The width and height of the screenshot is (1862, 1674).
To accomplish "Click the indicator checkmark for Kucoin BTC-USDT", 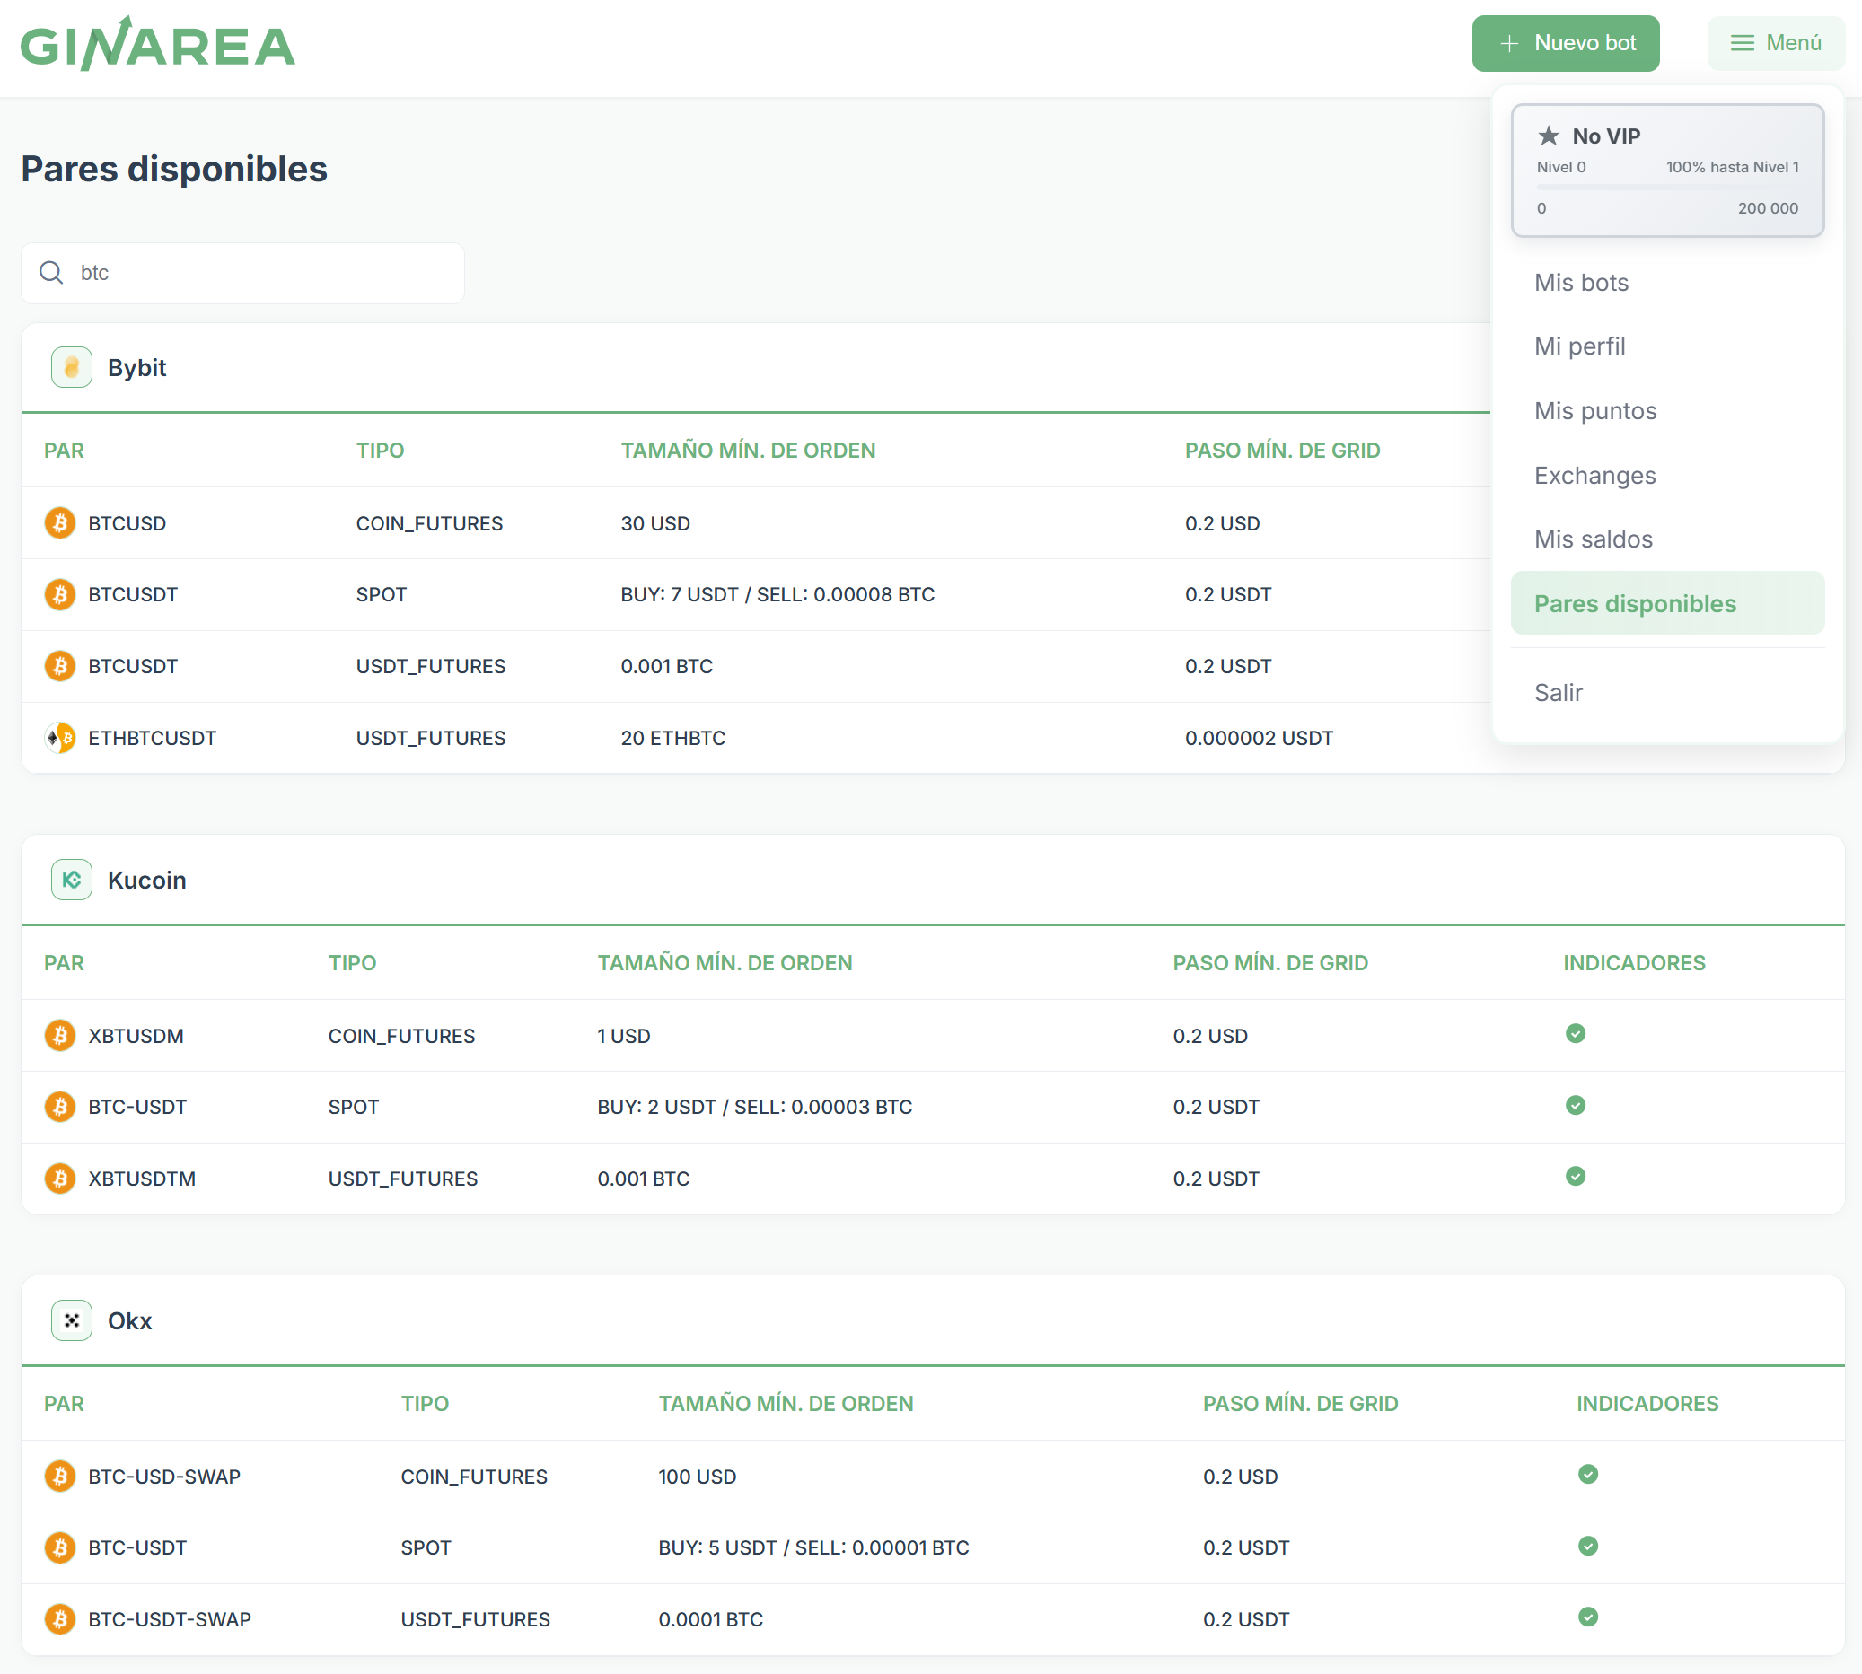I will point(1576,1106).
